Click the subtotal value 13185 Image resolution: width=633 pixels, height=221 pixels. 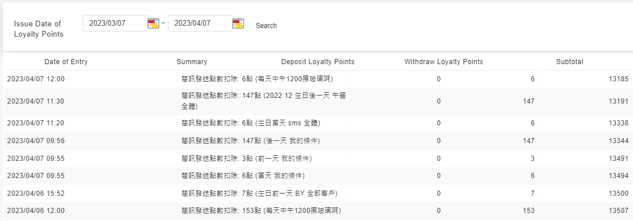click(619, 79)
